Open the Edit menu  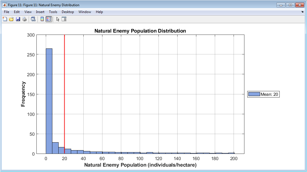[17, 12]
